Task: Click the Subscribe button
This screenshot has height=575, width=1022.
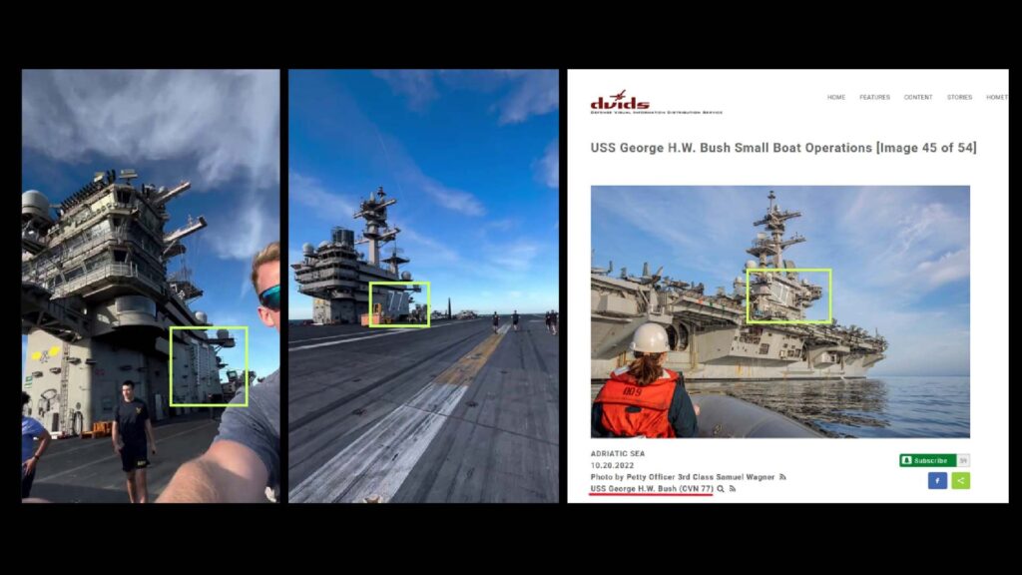Action: [927, 460]
